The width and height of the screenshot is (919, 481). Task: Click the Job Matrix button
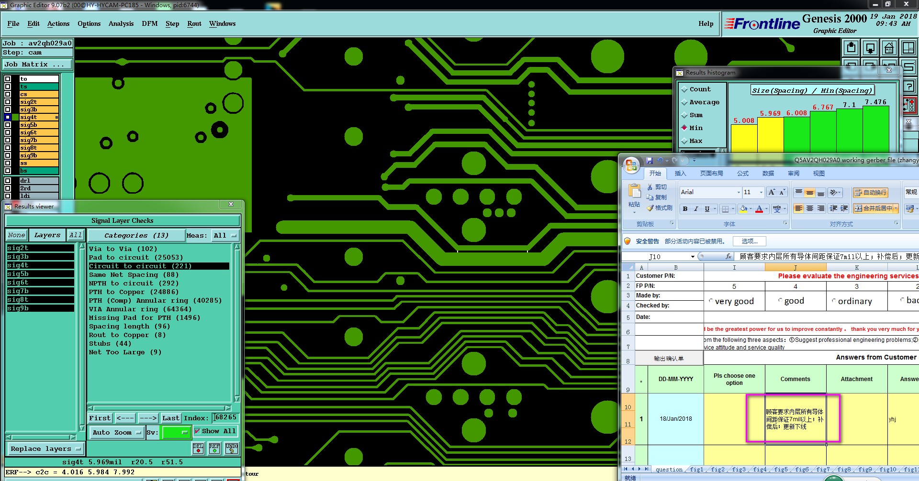coord(37,64)
